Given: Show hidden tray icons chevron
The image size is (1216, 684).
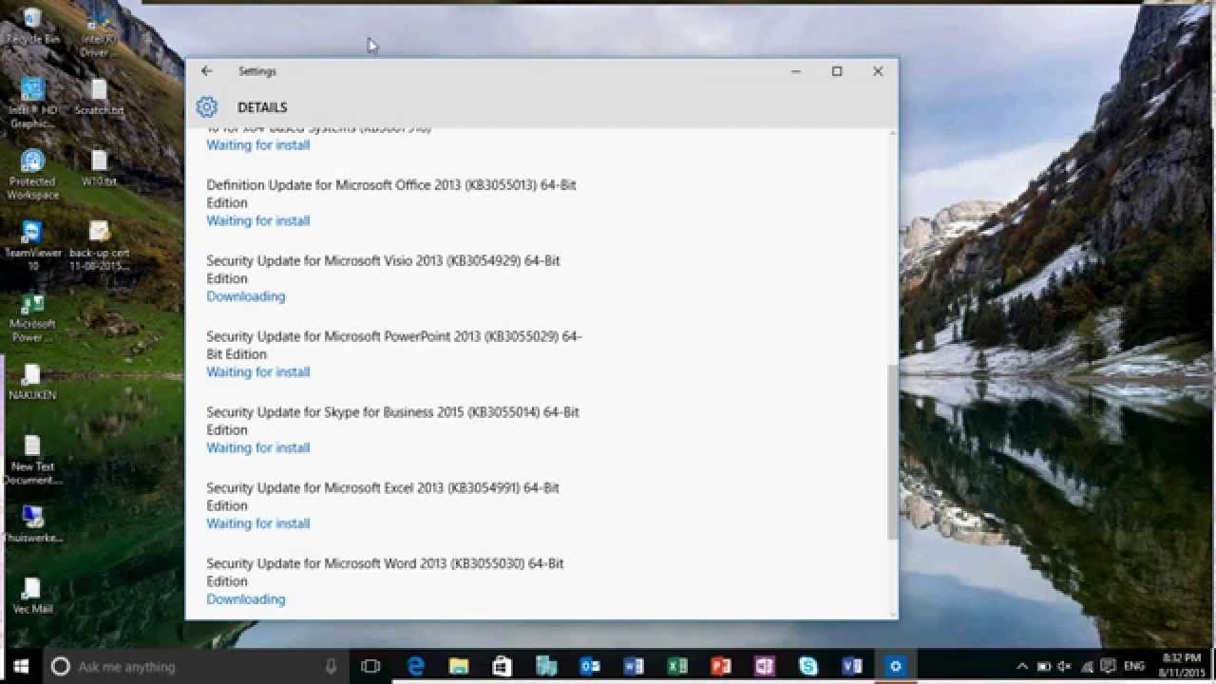Looking at the screenshot, I should (1022, 667).
